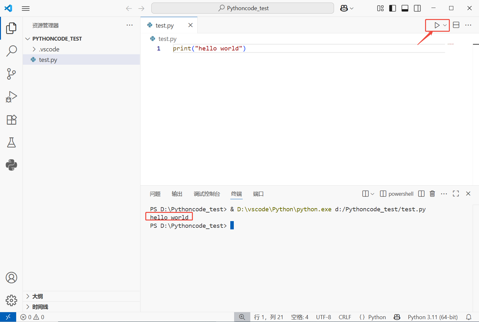Open notifications bell icon

click(x=469, y=317)
